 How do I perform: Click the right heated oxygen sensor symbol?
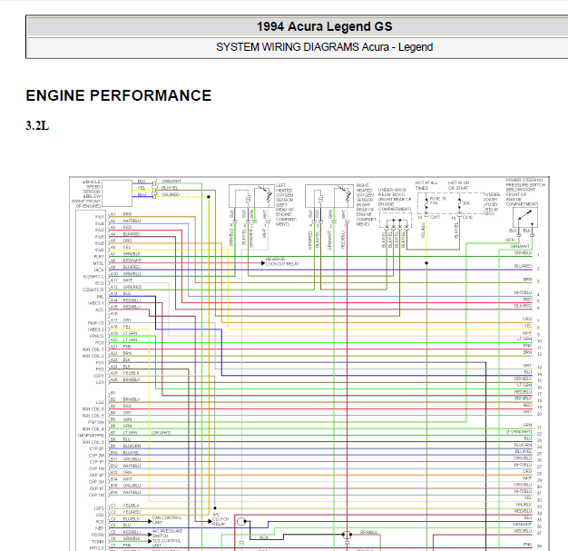click(x=329, y=196)
